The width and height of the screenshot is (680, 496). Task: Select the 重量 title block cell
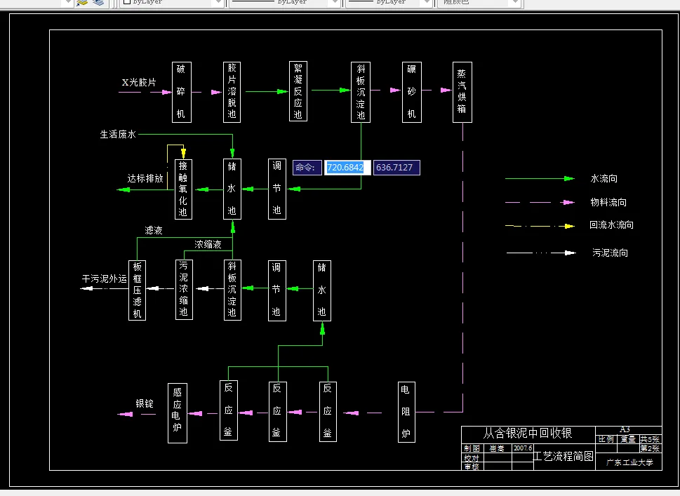[x=628, y=439]
